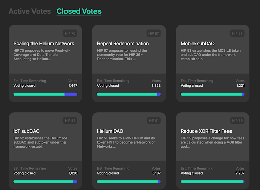Open the IoT subDAO vote card
This screenshot has width=260, height=190.
pyautogui.click(x=45, y=151)
